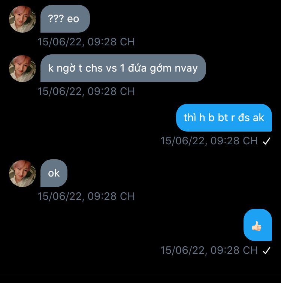Click the 'ok' message bubble

click(54, 173)
